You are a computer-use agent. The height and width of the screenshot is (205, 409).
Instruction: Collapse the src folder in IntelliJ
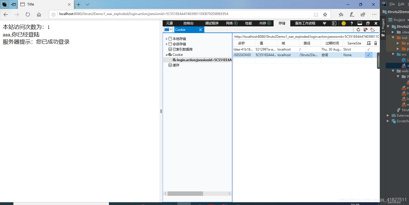(393, 54)
